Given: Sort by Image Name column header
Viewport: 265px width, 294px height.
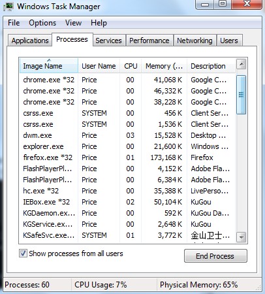Looking at the screenshot, I should tap(49, 66).
